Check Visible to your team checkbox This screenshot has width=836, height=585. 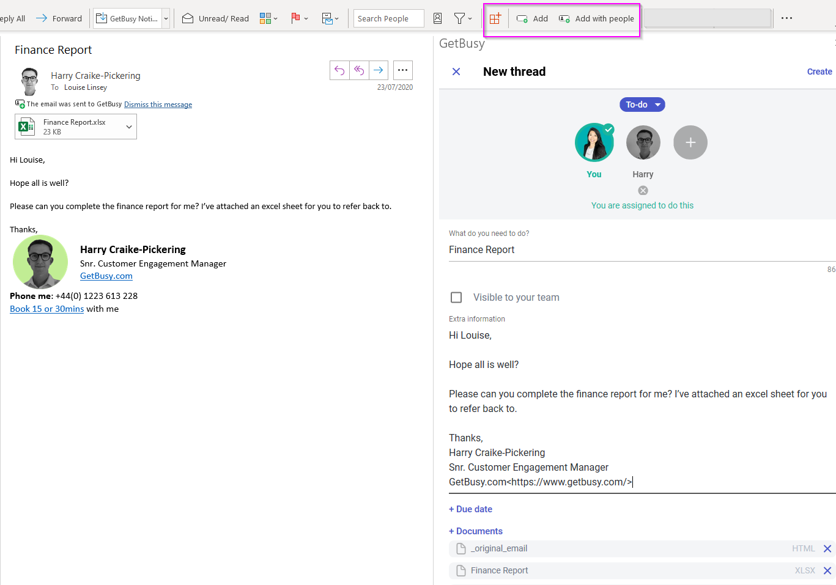click(456, 297)
